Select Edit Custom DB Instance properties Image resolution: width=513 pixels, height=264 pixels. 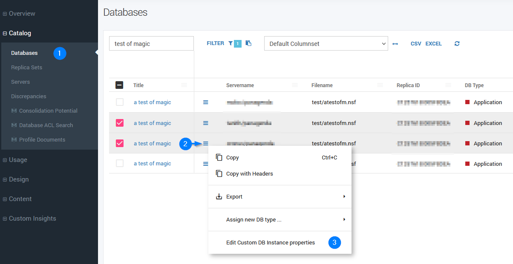[271, 243]
